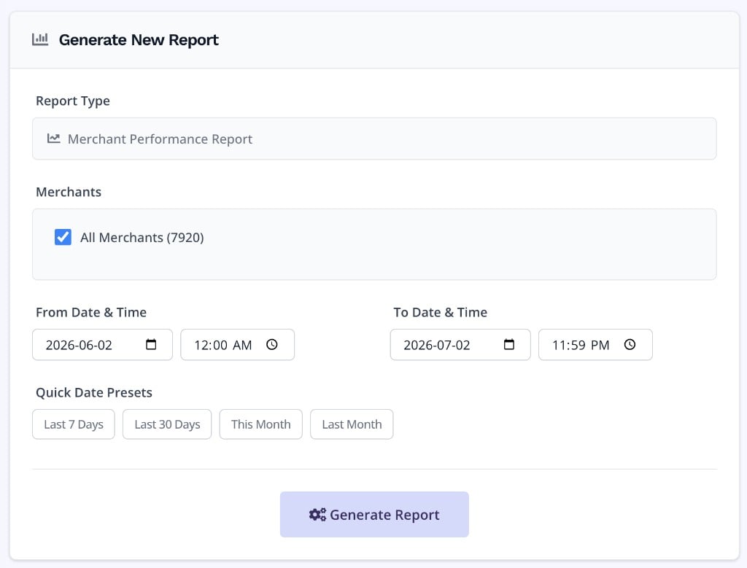Screen dimensions: 747x568
Task: Open the To date calendar picker icon
Action: pos(508,344)
